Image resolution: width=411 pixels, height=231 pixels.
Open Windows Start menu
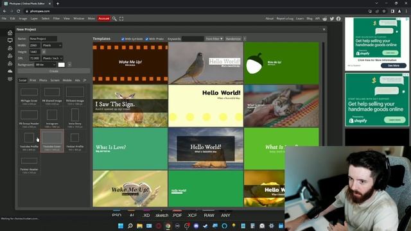coord(121,226)
